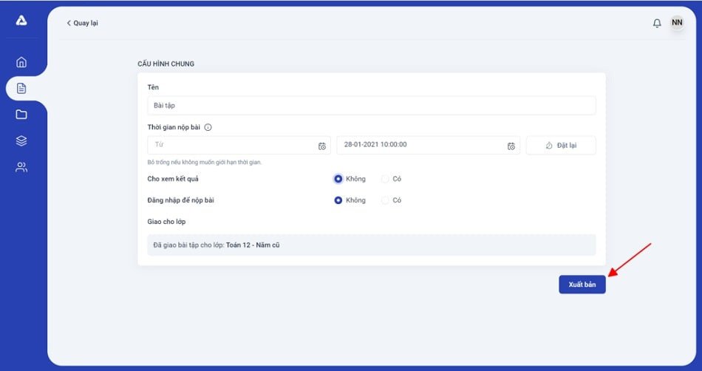Click hint text Bỏ trống nếu không muốn giới hạn

(205, 163)
